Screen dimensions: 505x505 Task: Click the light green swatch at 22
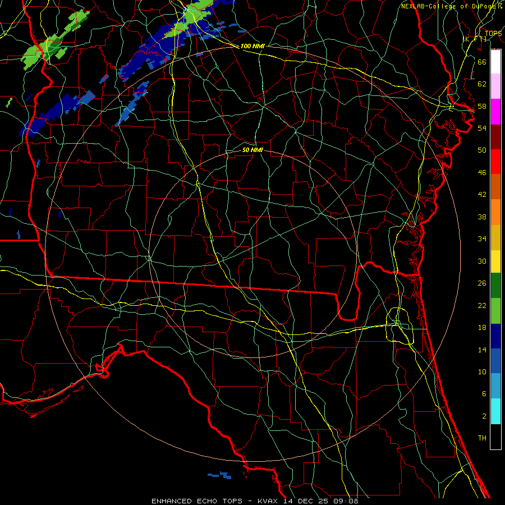click(x=495, y=311)
